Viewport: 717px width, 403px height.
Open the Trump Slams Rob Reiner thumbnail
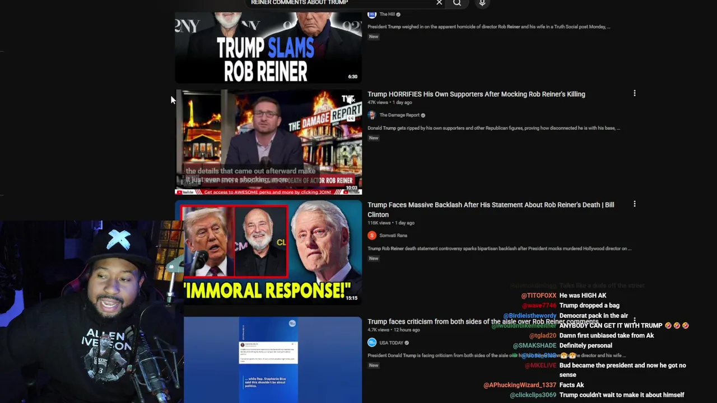[x=268, y=47]
